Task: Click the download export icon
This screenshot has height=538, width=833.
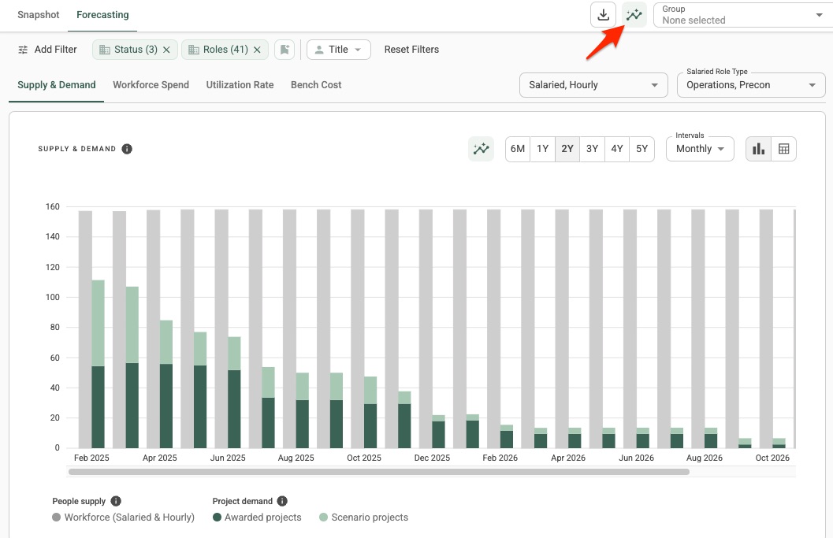Action: click(603, 15)
